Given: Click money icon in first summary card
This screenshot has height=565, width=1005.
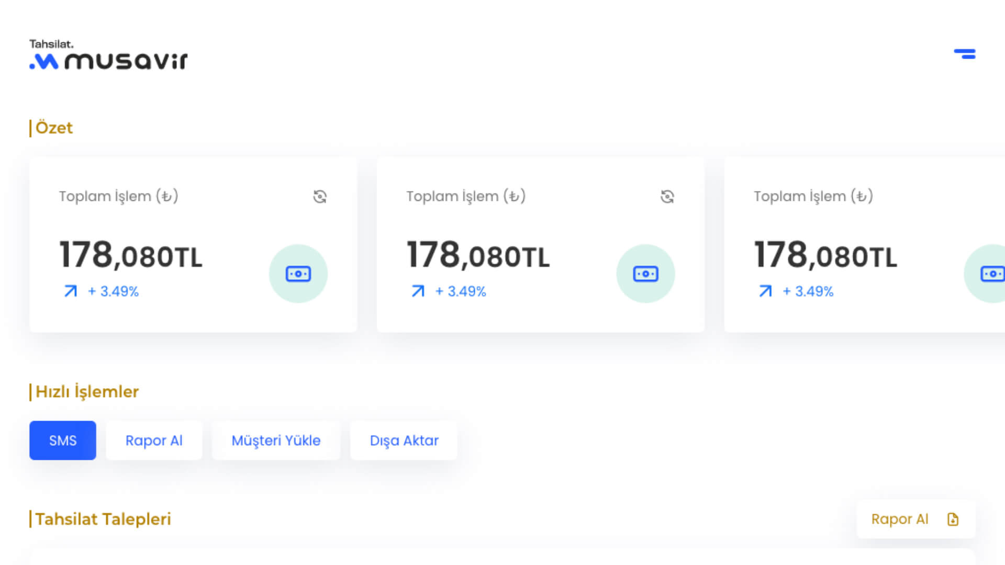Looking at the screenshot, I should pos(298,274).
